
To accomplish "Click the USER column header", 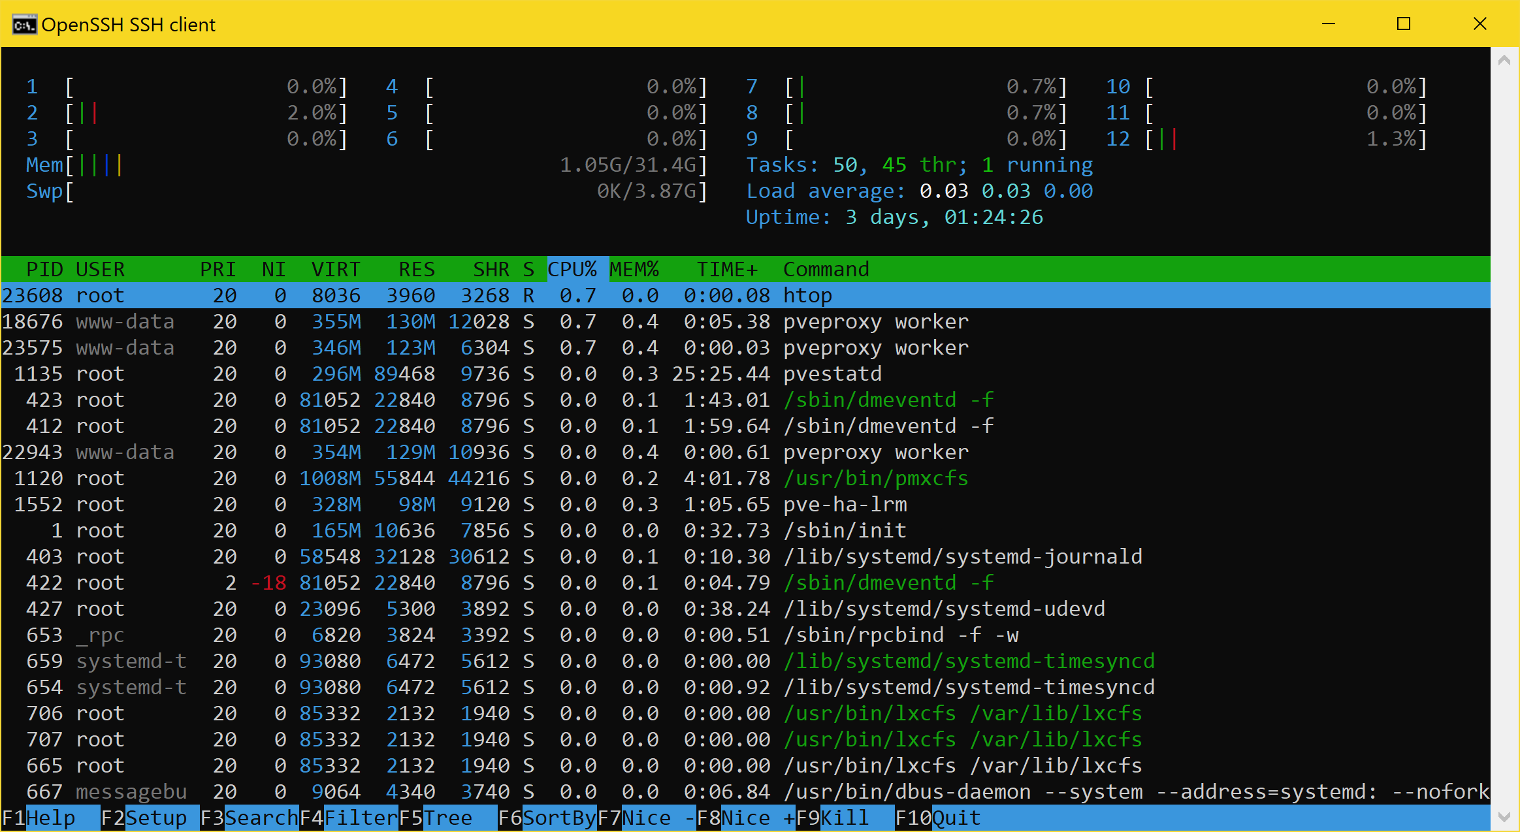I will coord(101,268).
